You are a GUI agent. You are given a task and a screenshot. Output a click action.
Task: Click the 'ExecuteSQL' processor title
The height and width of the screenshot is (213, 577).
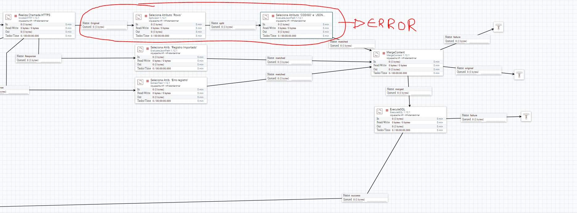tap(397, 109)
